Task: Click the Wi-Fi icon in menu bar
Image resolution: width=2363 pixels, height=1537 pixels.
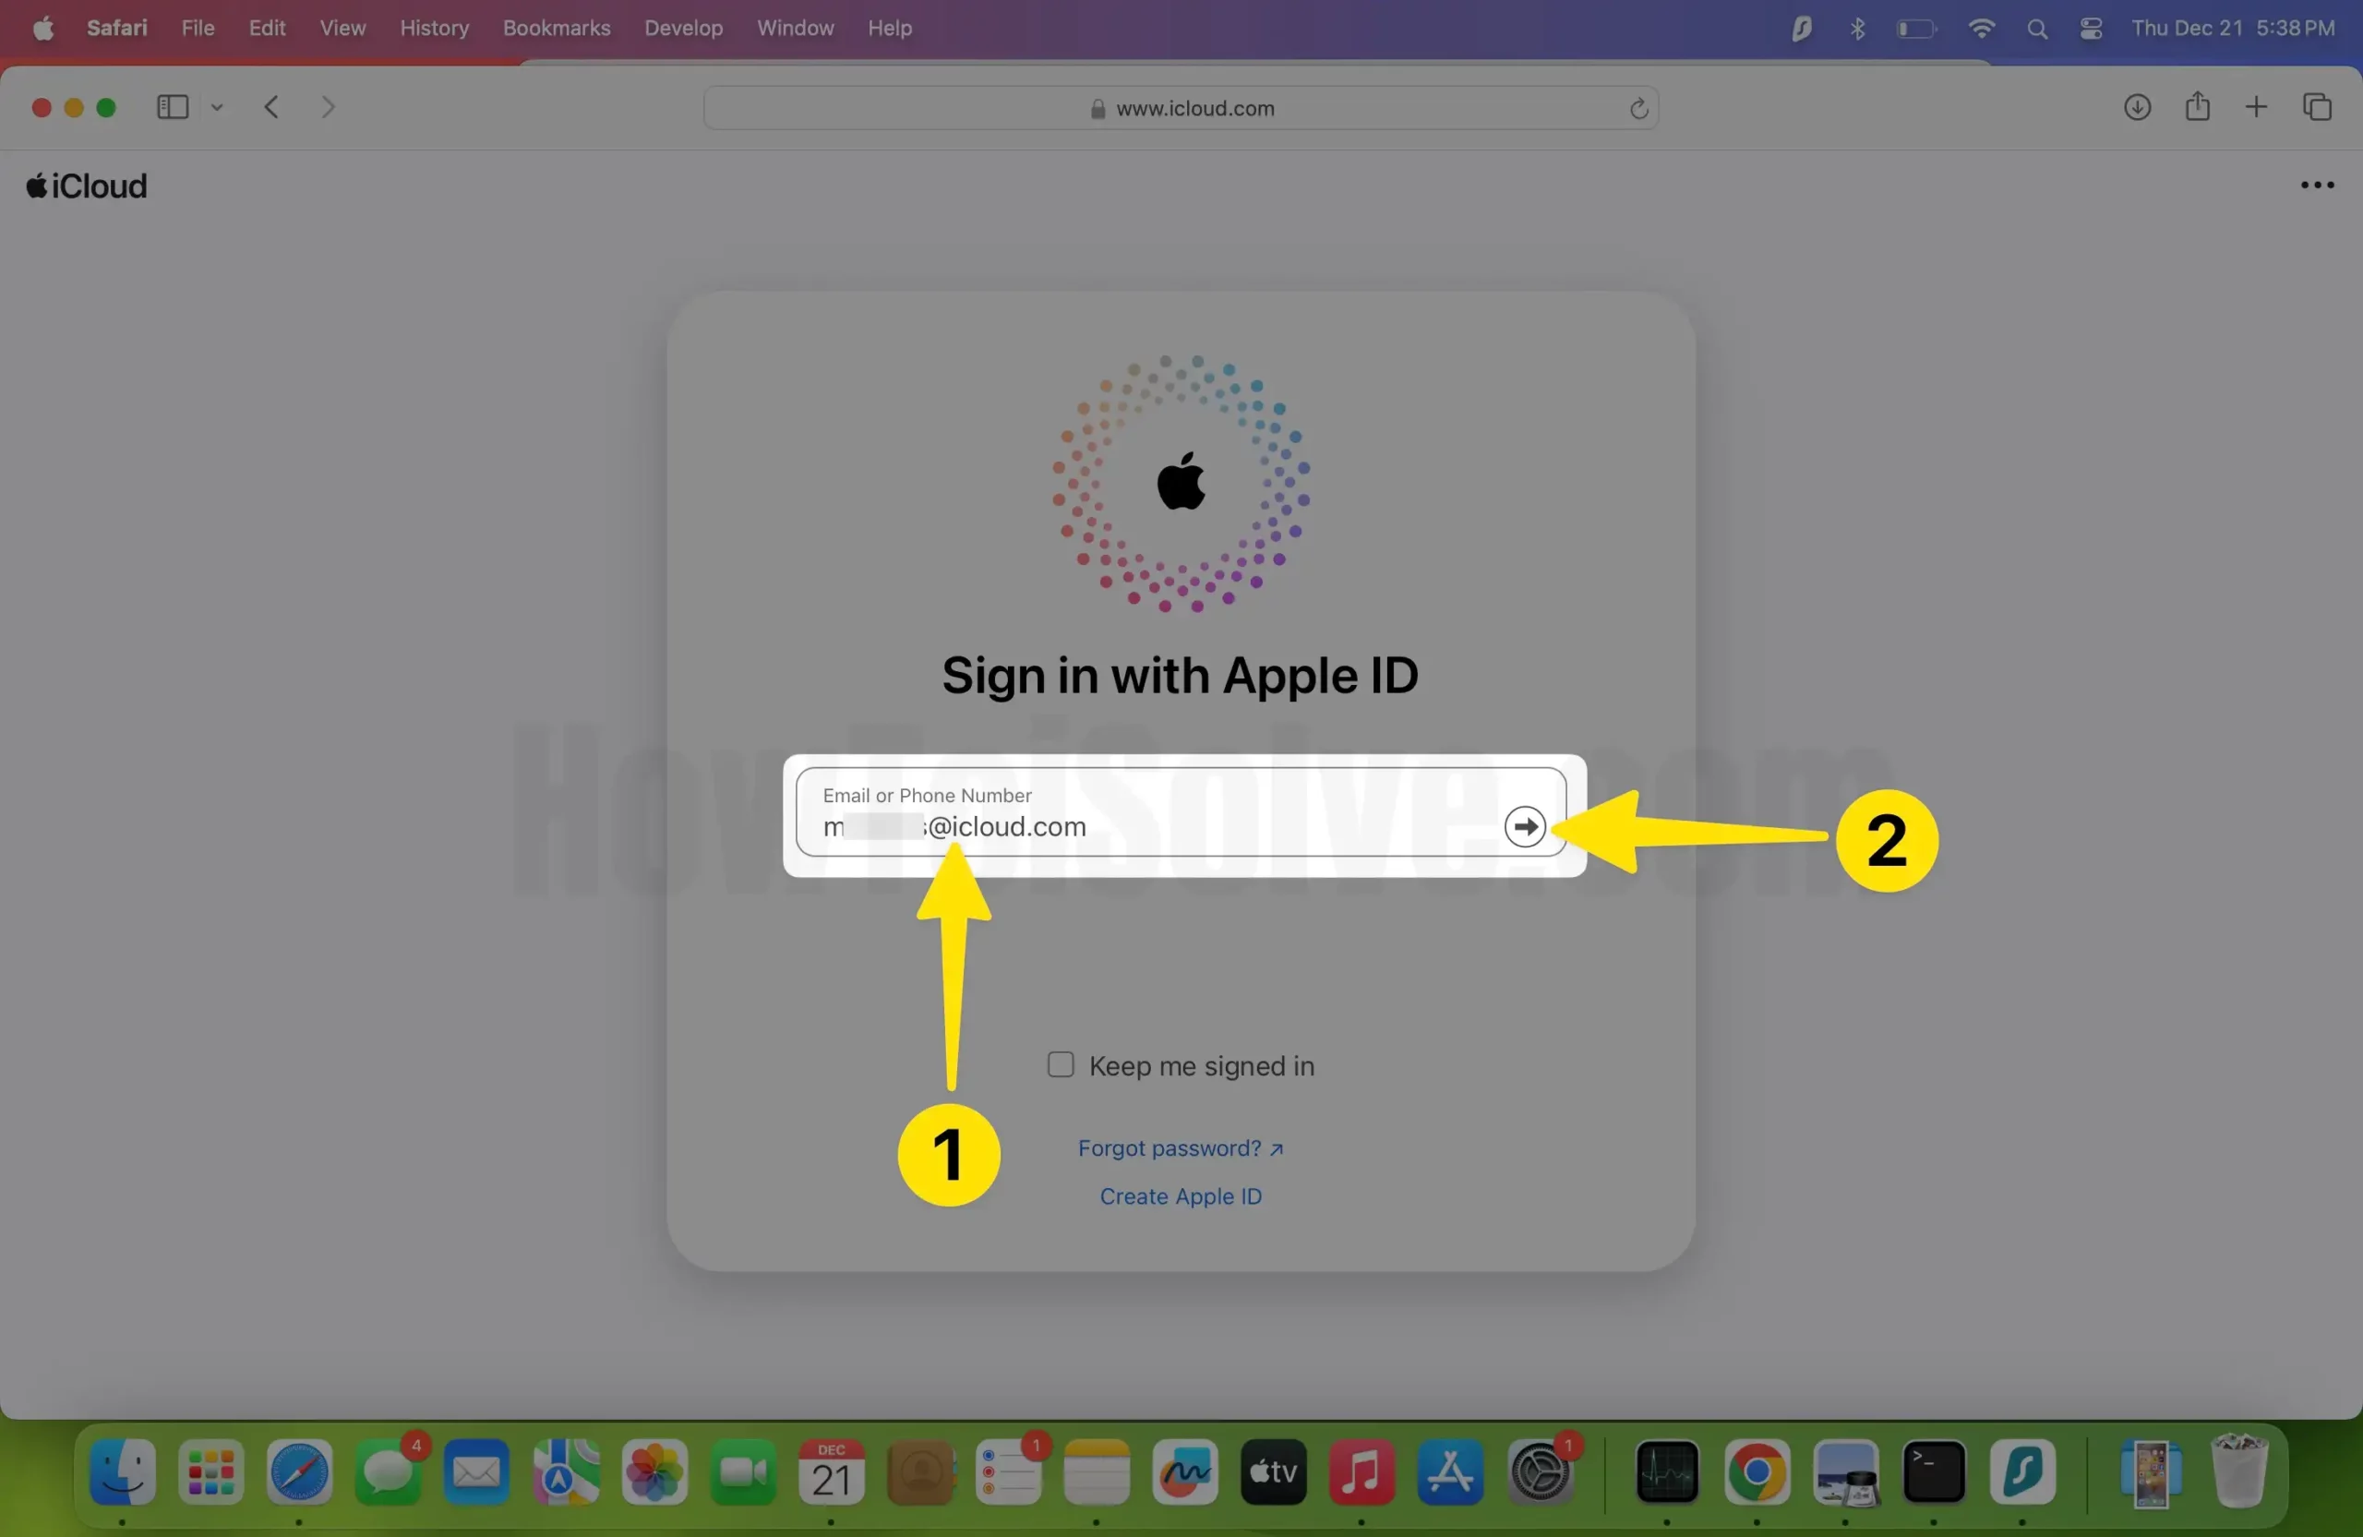Action: 1981,29
